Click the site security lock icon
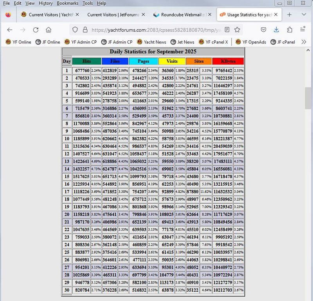The image size is (313, 301). tap(86, 30)
